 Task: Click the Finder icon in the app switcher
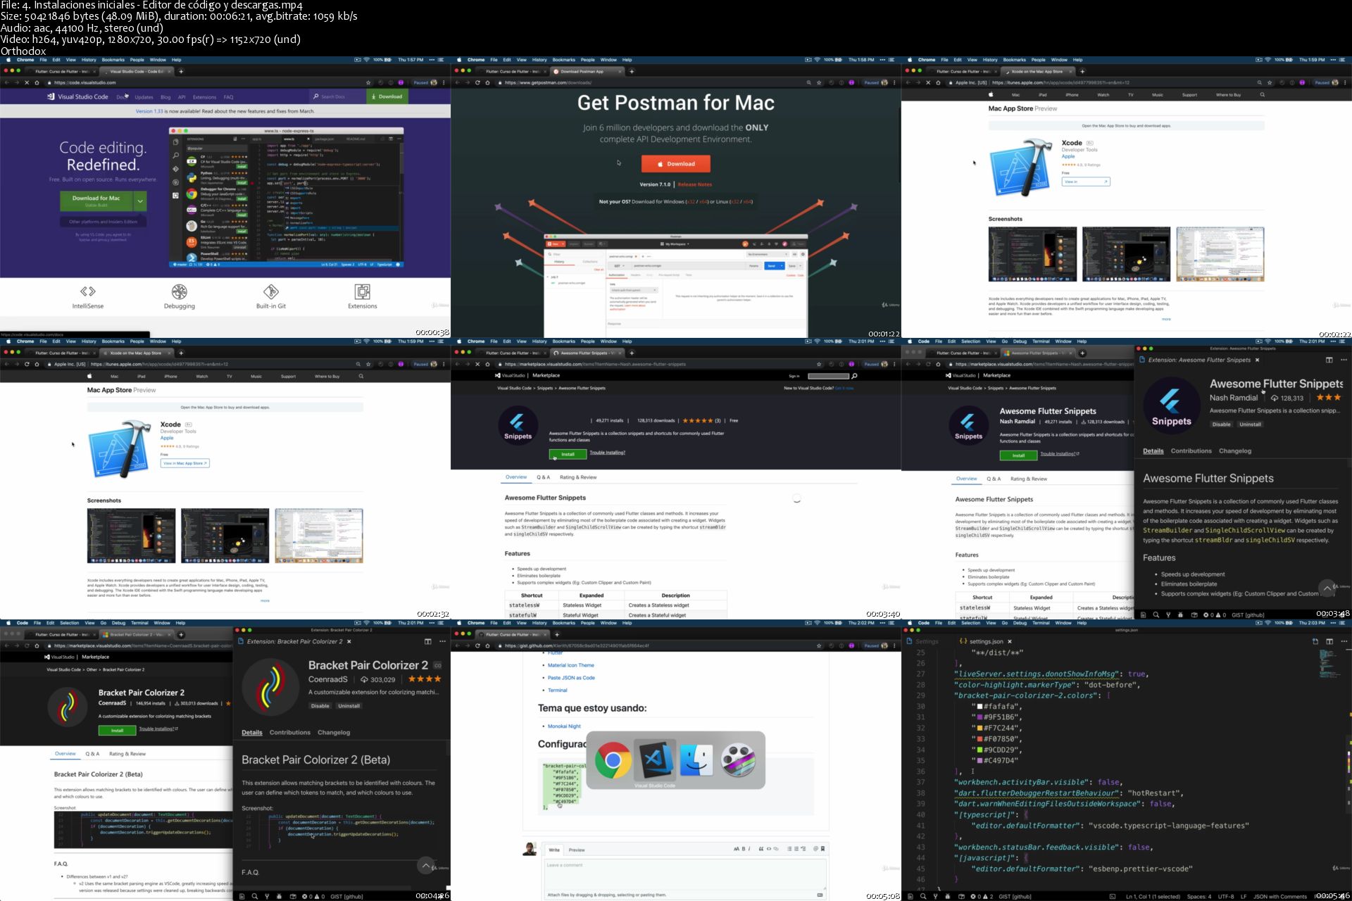click(x=696, y=760)
